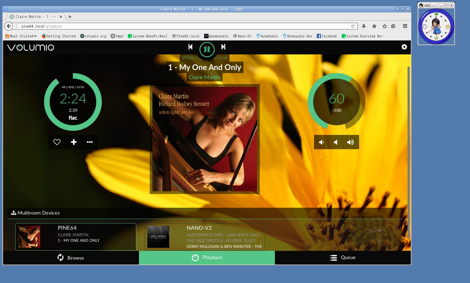Pause playback with the center pause button

[x=207, y=49]
